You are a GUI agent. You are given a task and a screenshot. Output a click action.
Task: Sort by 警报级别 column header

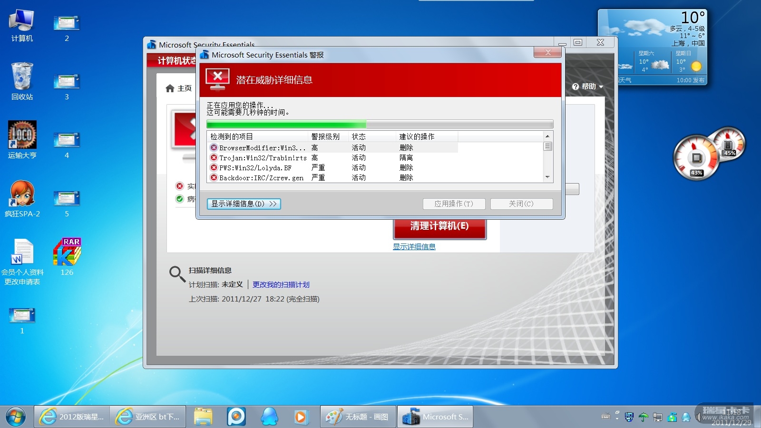pos(328,136)
